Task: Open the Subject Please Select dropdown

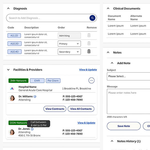Action: [x=128, y=76]
